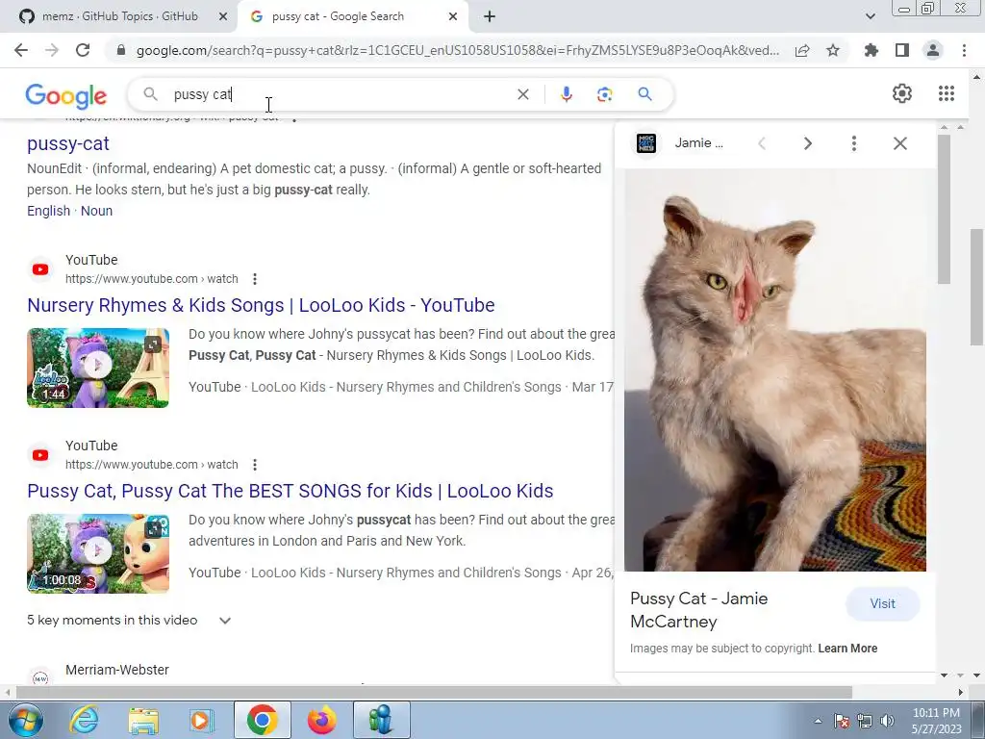This screenshot has height=739, width=985.
Task: Play the 1:44 LooLoo Kids video thumbnail
Action: [98, 368]
